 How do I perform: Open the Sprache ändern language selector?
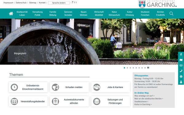pos(59,3)
